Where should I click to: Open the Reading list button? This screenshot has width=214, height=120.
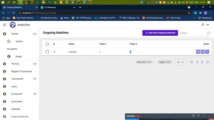(x=205, y=18)
